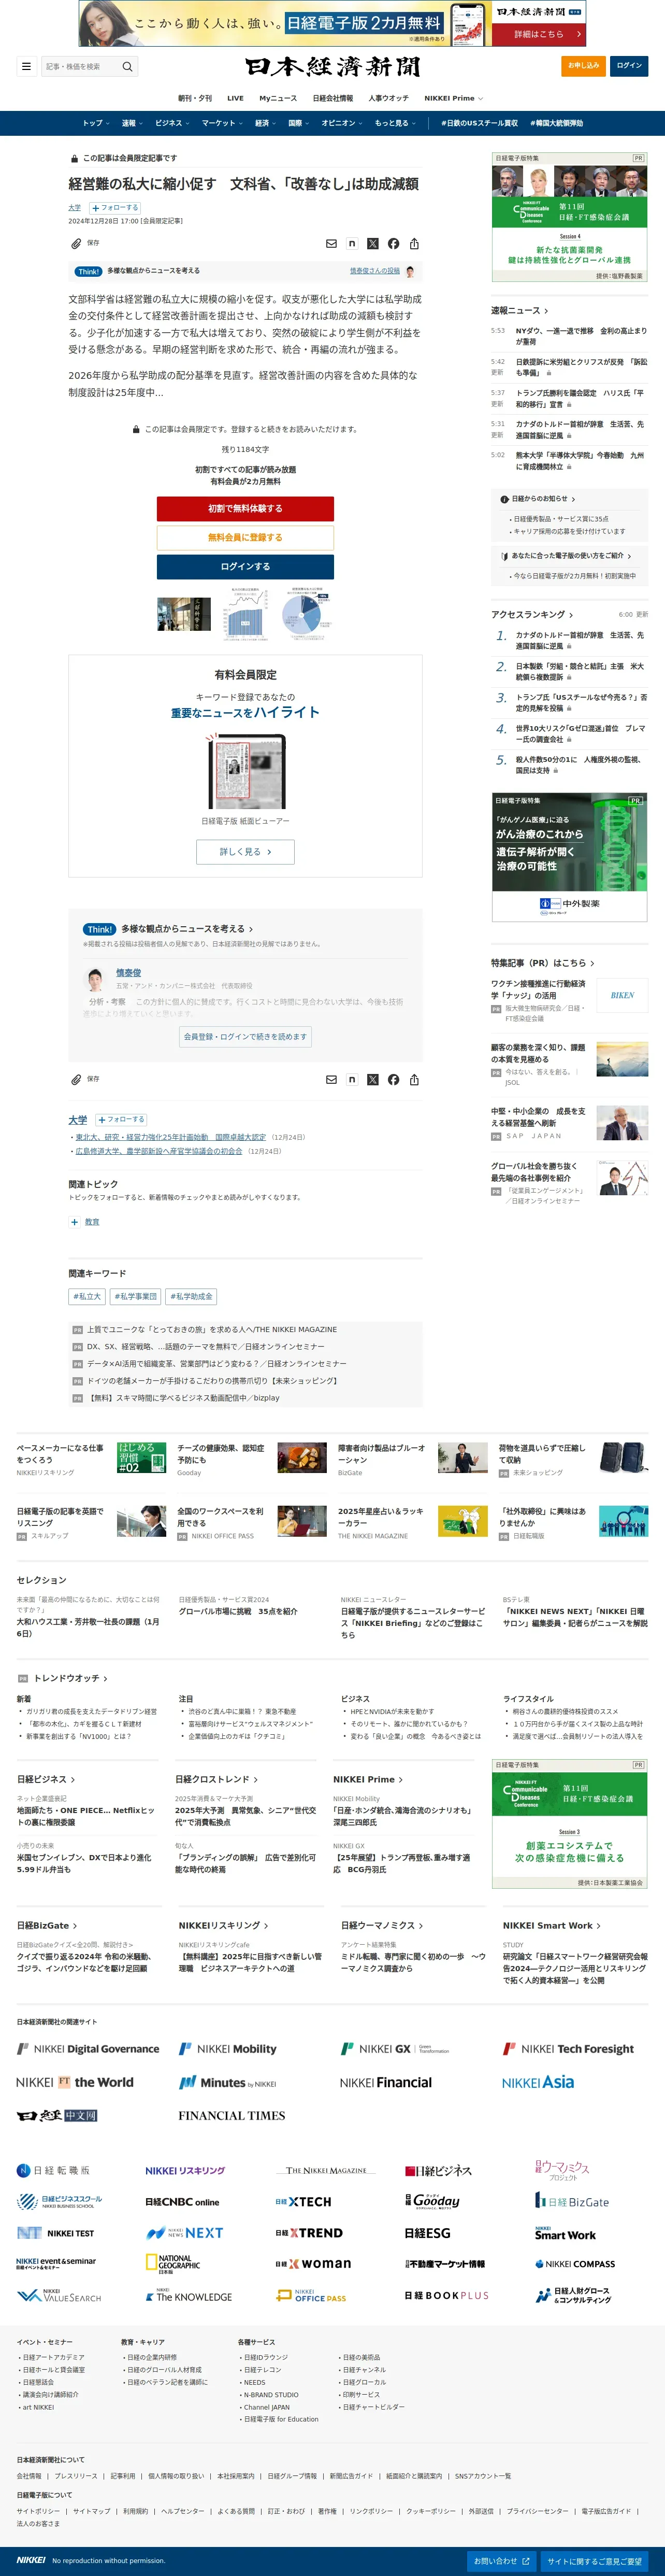Click the FINANCIAL TIMES logo
This screenshot has width=665, height=2576.
232,2115
